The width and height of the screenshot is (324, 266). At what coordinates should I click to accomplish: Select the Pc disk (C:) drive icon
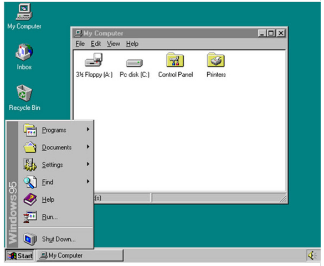[x=135, y=63]
